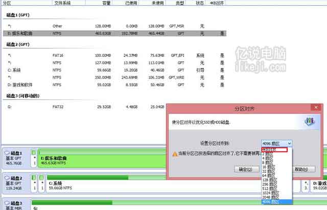This screenshot has height=210, width=327.
Task: Click the 磁盘2 基本 GPT 119.24GB label
Action: tap(14, 183)
